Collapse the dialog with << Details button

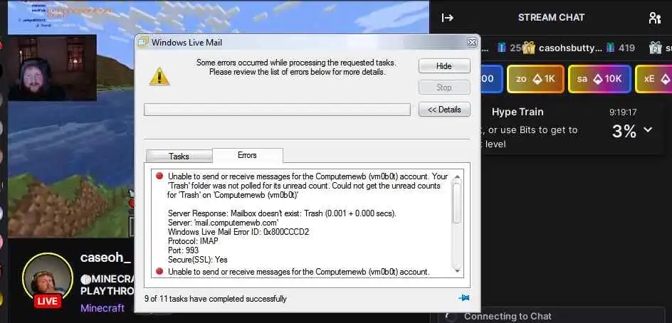pos(444,110)
